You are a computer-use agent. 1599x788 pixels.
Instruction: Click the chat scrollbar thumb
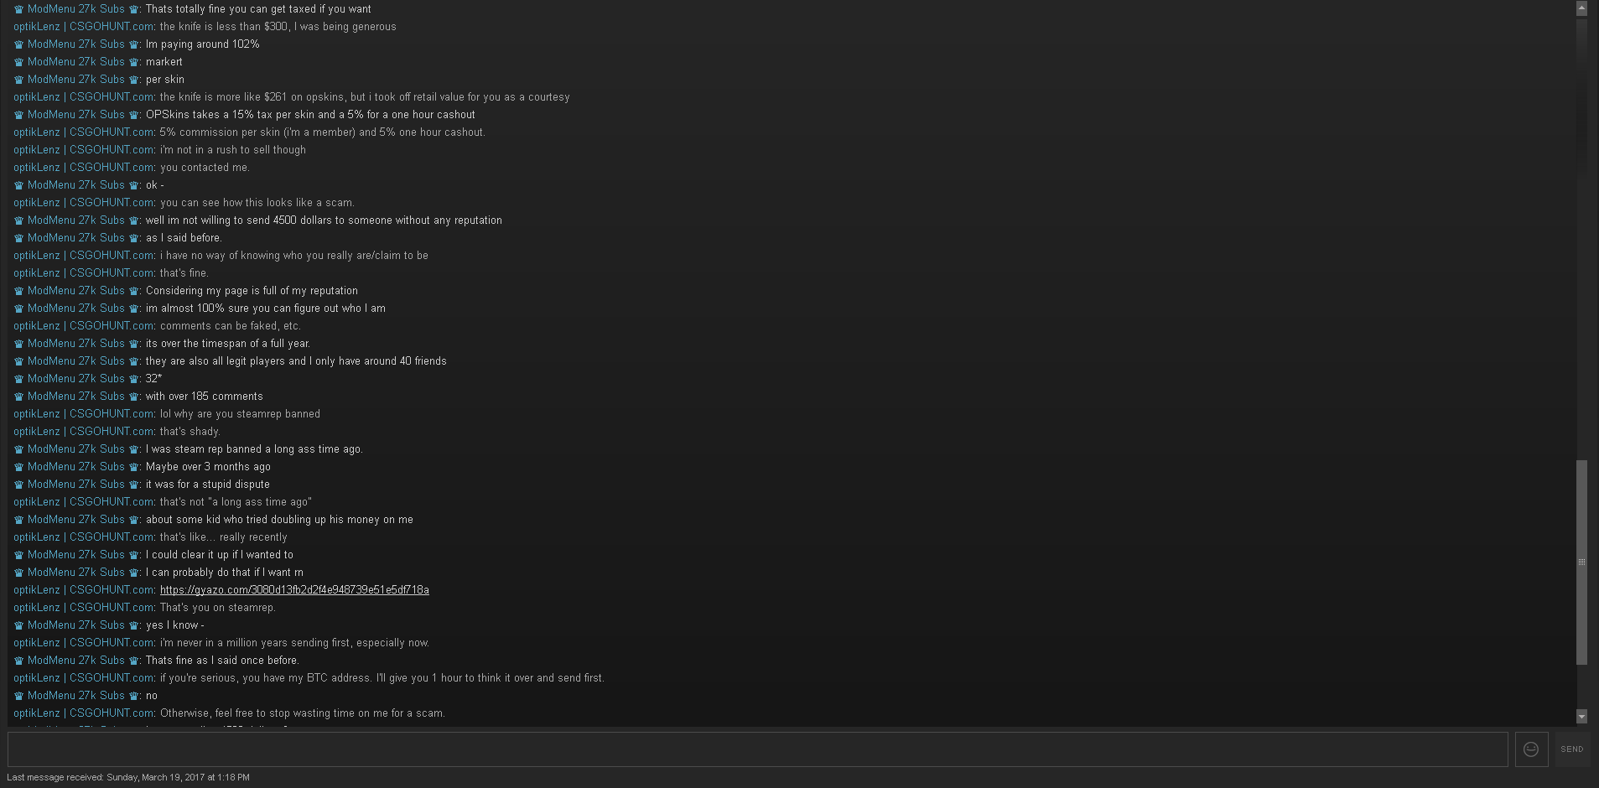[x=1581, y=562]
